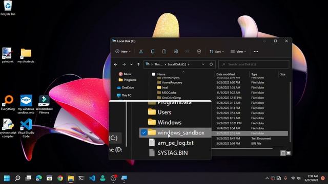The width and height of the screenshot is (328, 184).
Task: Open Task View on the taskbar
Action: coord(28,178)
